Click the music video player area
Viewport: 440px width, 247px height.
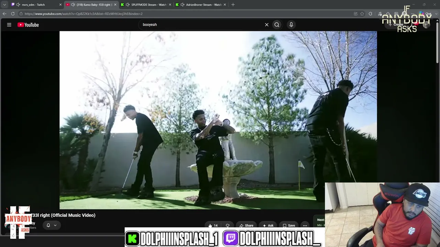tap(218, 120)
